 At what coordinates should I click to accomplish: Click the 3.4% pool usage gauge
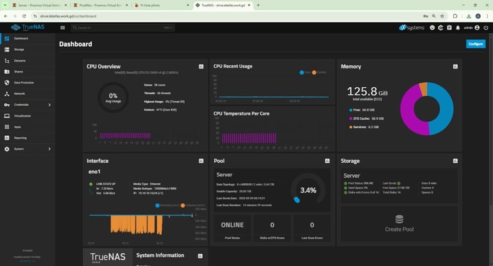pyautogui.click(x=308, y=190)
